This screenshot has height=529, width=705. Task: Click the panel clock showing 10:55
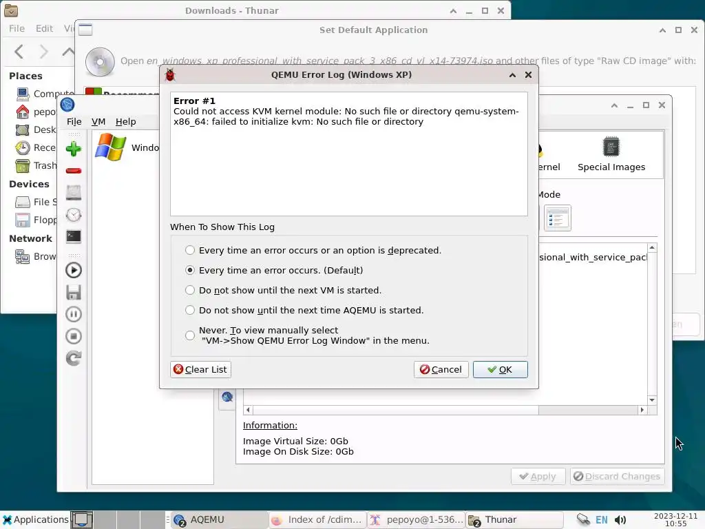click(675, 519)
